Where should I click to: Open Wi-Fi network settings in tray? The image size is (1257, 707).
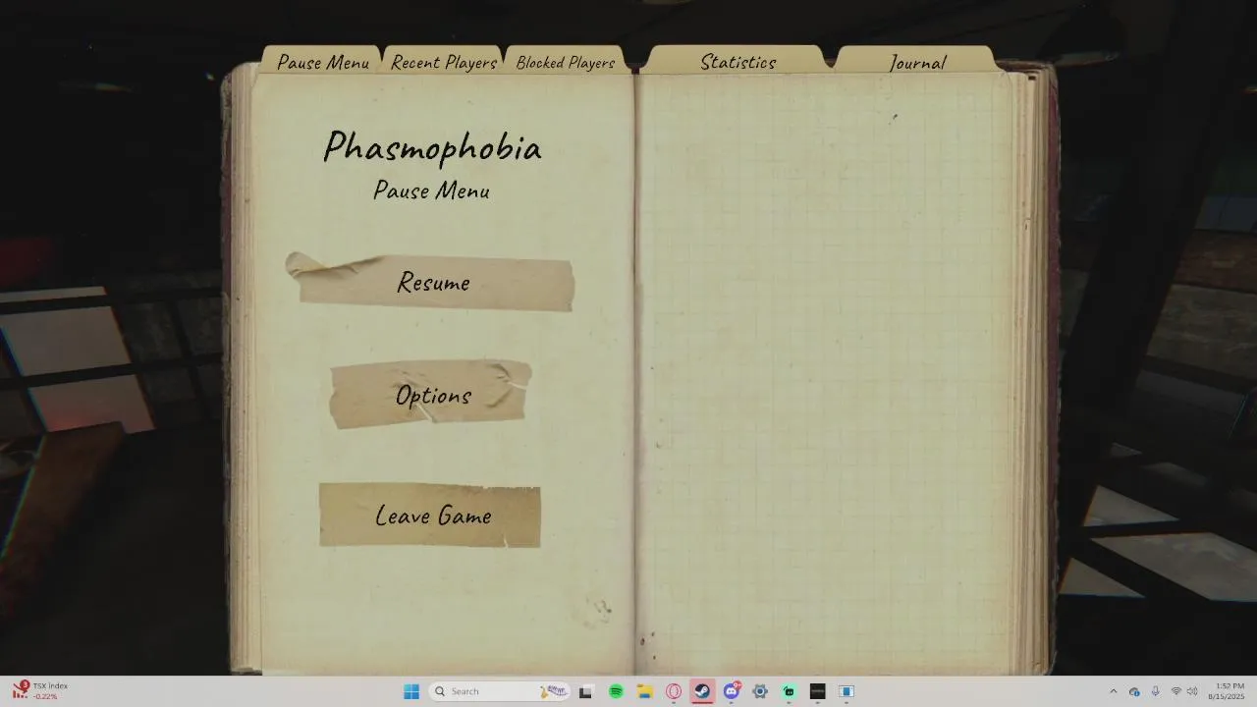click(1175, 691)
